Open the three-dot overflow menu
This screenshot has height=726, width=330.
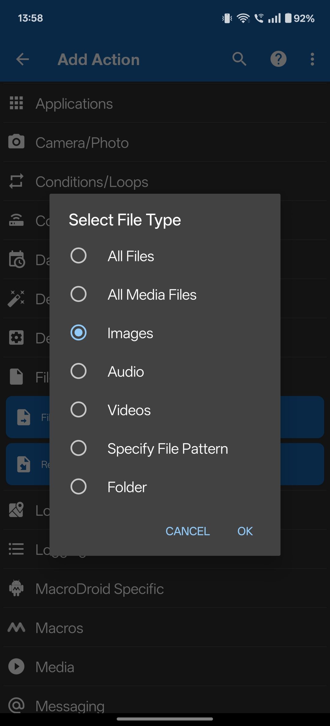point(312,59)
